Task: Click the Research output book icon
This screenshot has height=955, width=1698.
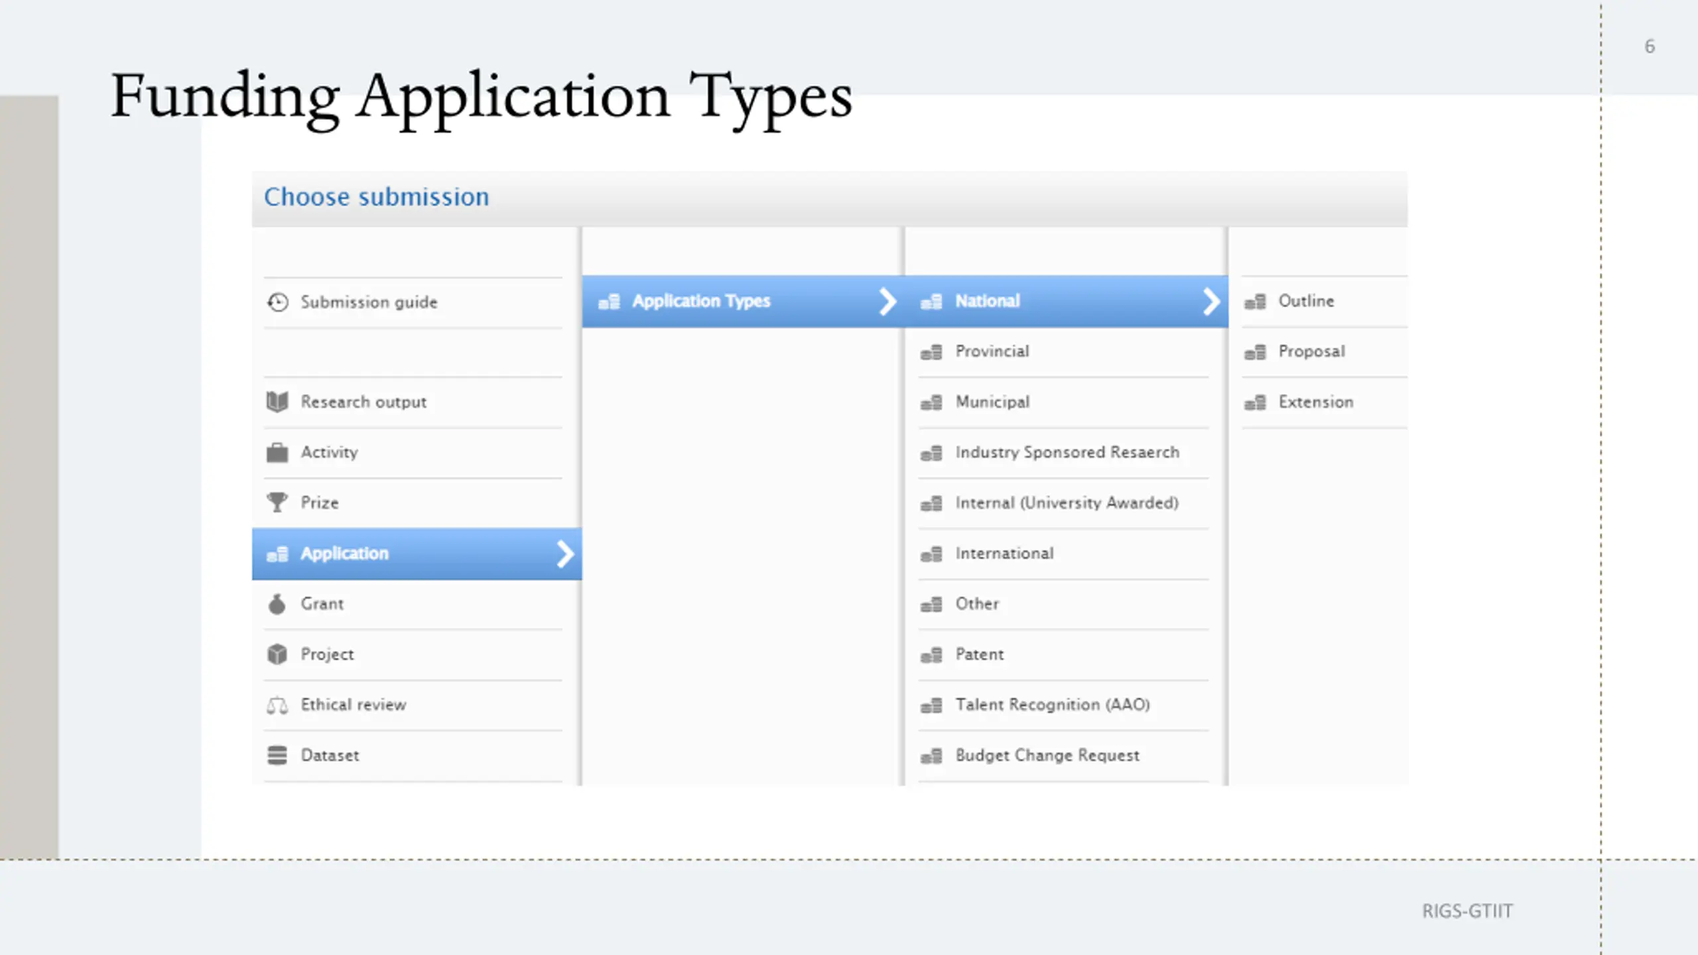Action: 277,402
